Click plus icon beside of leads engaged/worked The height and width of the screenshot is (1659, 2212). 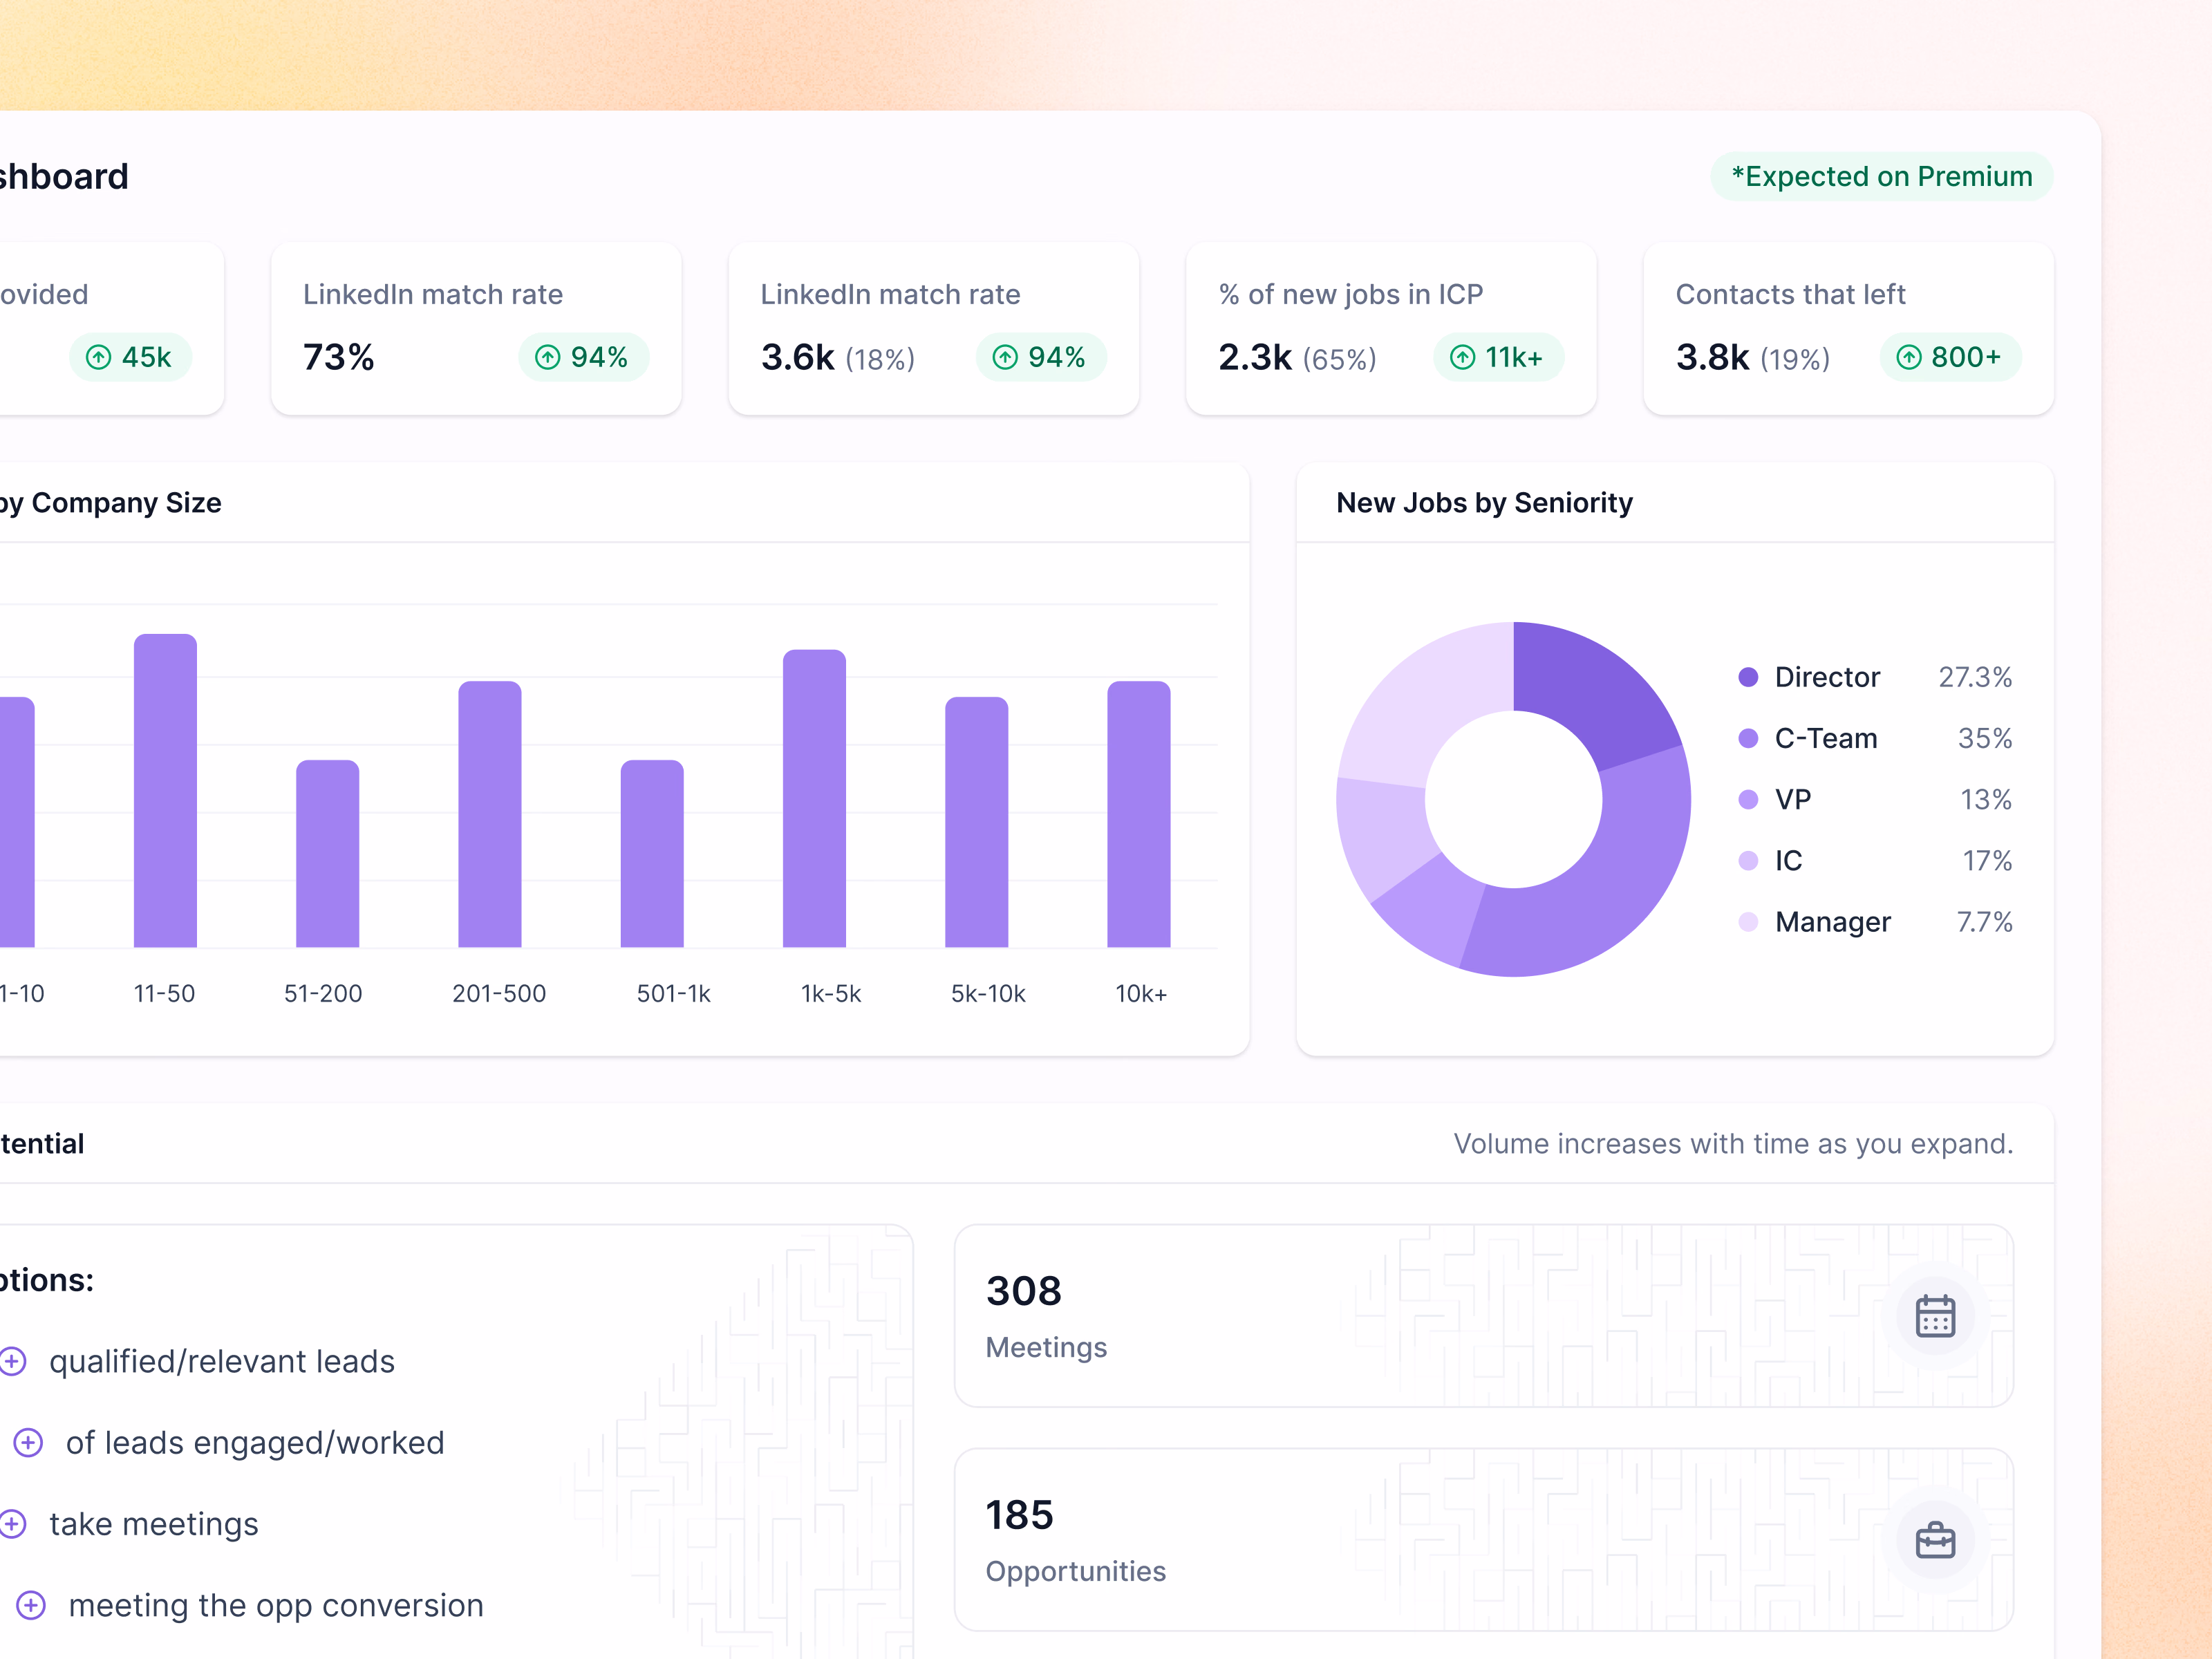click(x=28, y=1442)
